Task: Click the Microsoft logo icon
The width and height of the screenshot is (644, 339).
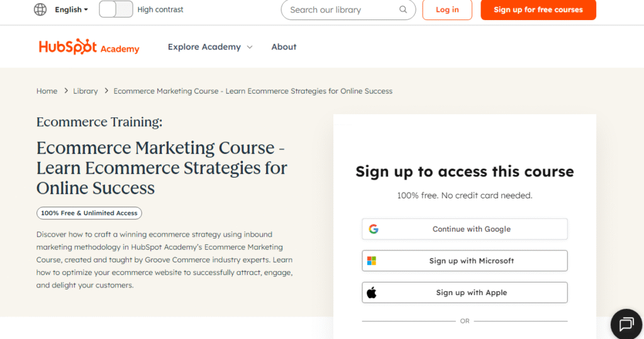Action: [372, 261]
